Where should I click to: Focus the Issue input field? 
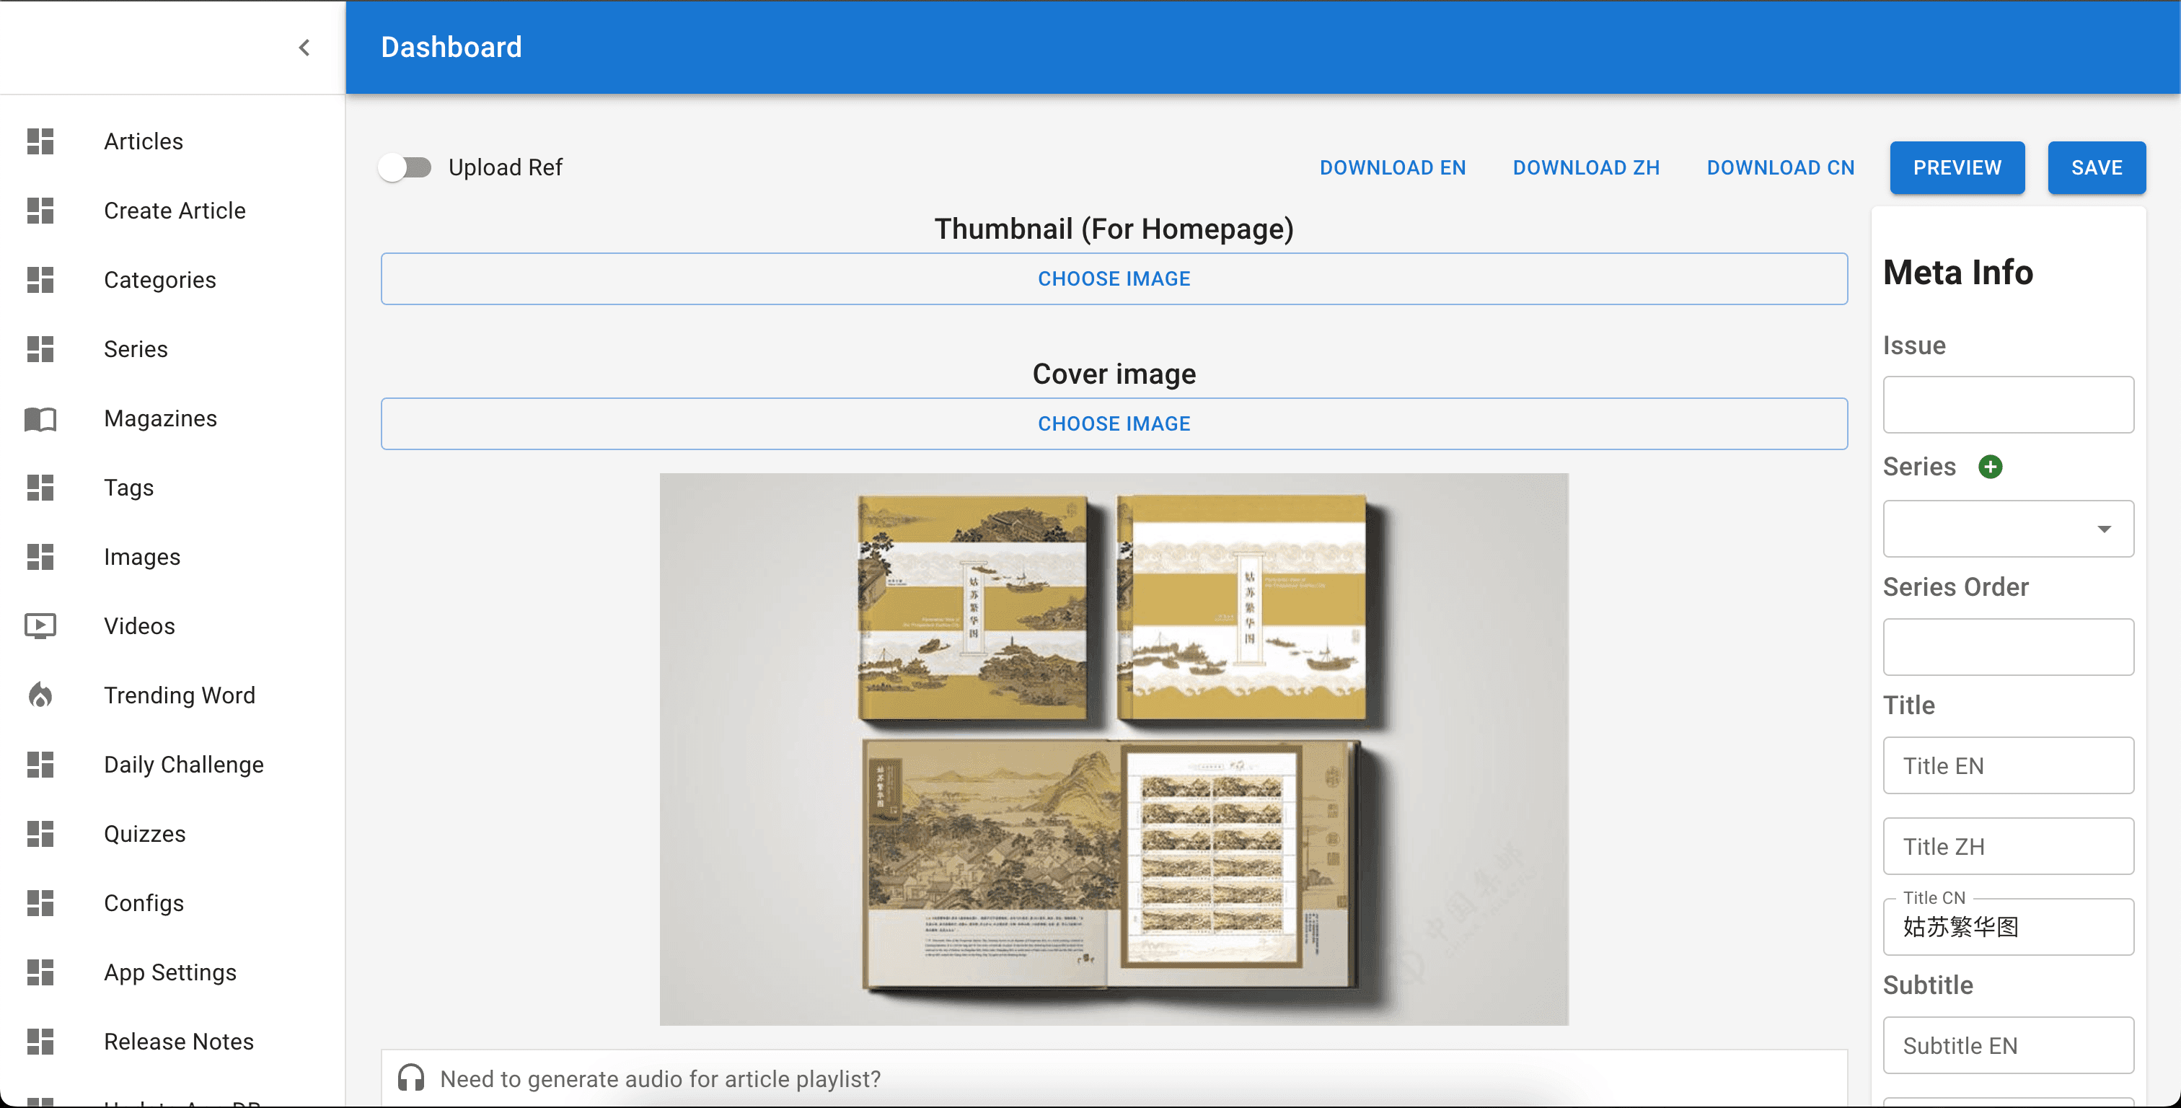point(2009,405)
